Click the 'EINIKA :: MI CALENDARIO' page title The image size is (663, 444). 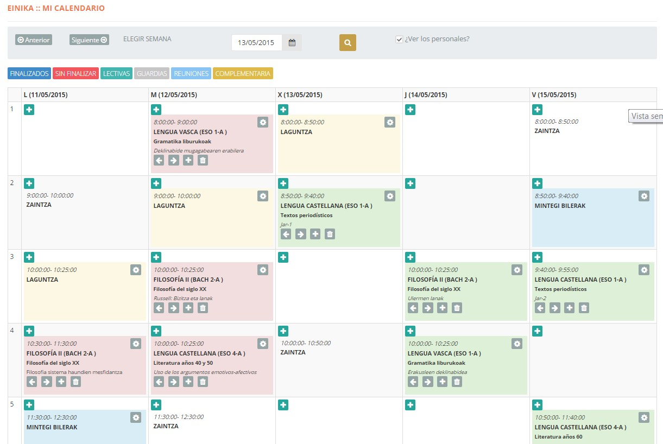click(x=56, y=9)
